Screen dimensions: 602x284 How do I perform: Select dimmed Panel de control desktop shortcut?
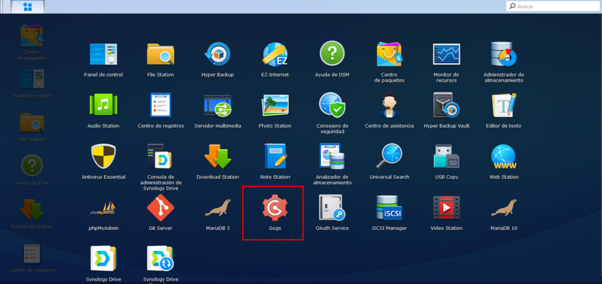click(x=32, y=79)
